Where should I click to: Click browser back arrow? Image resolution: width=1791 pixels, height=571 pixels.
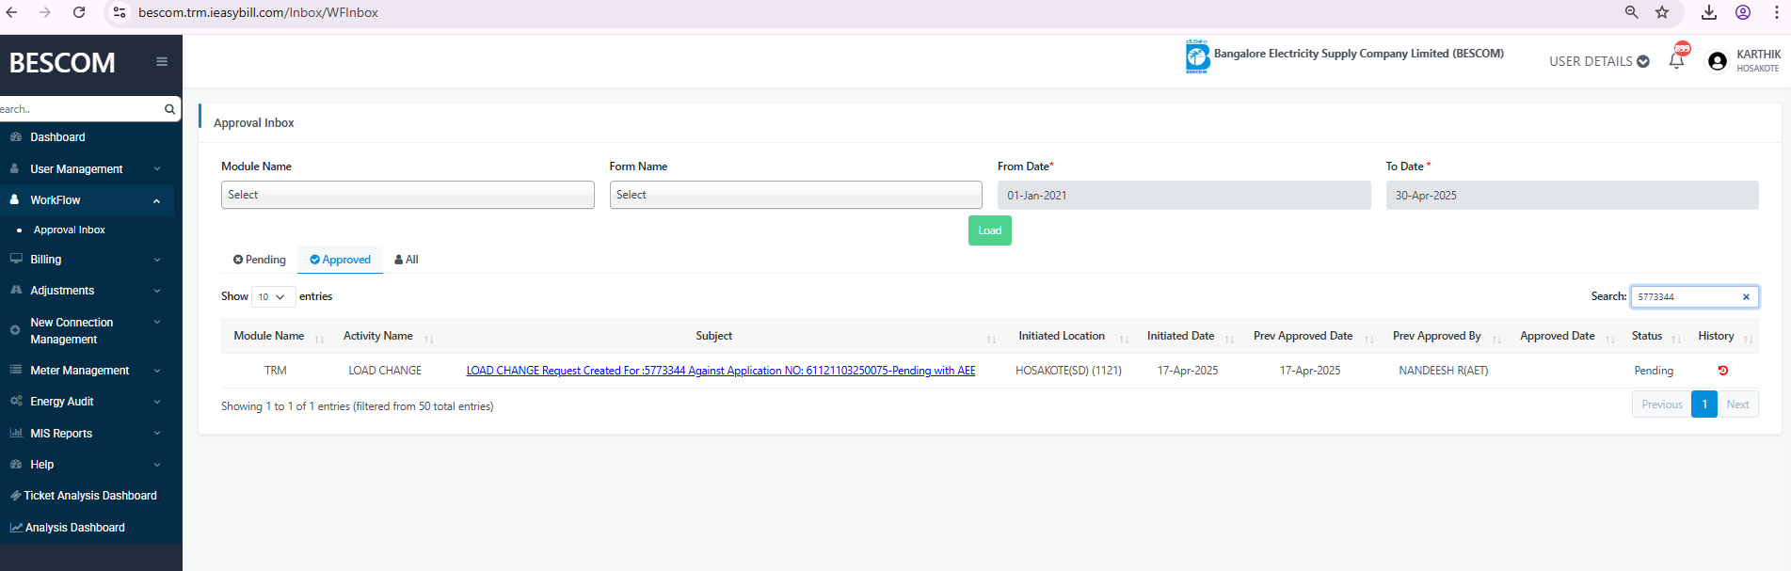(x=11, y=12)
